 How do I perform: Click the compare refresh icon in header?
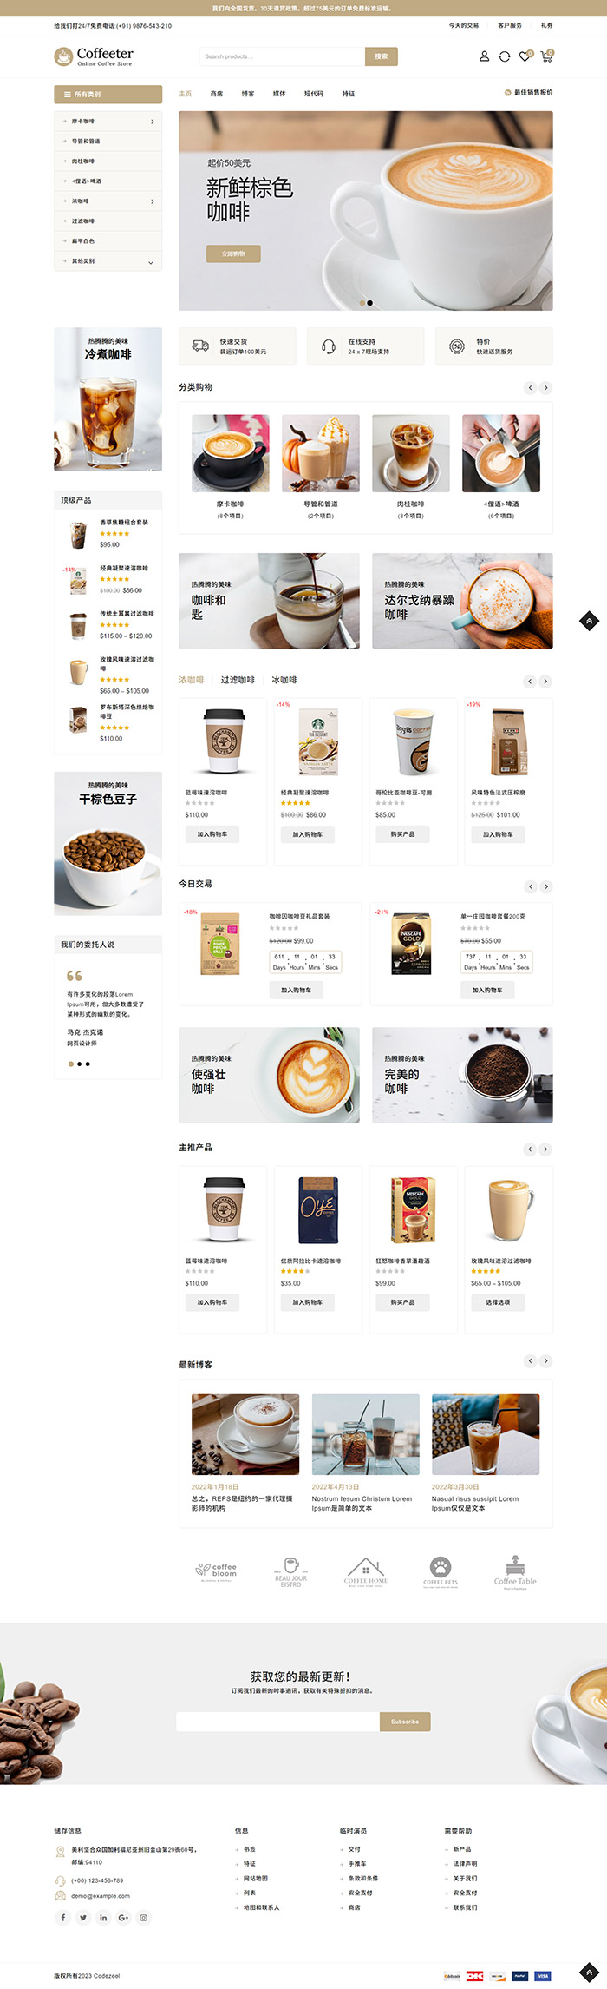pos(505,56)
